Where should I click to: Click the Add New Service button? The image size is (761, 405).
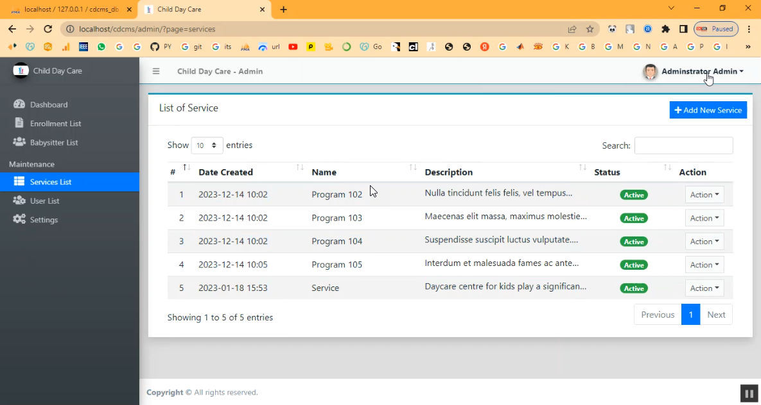click(708, 110)
